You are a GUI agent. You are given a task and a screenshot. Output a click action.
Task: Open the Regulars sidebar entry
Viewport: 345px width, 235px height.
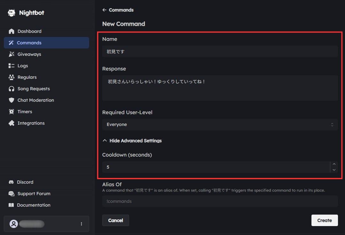pyautogui.click(x=11, y=77)
